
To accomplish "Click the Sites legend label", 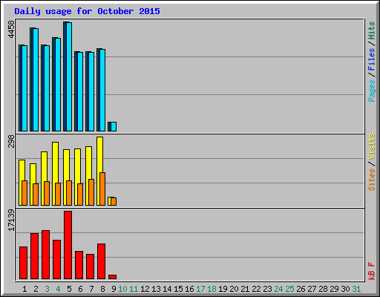I will (371, 180).
